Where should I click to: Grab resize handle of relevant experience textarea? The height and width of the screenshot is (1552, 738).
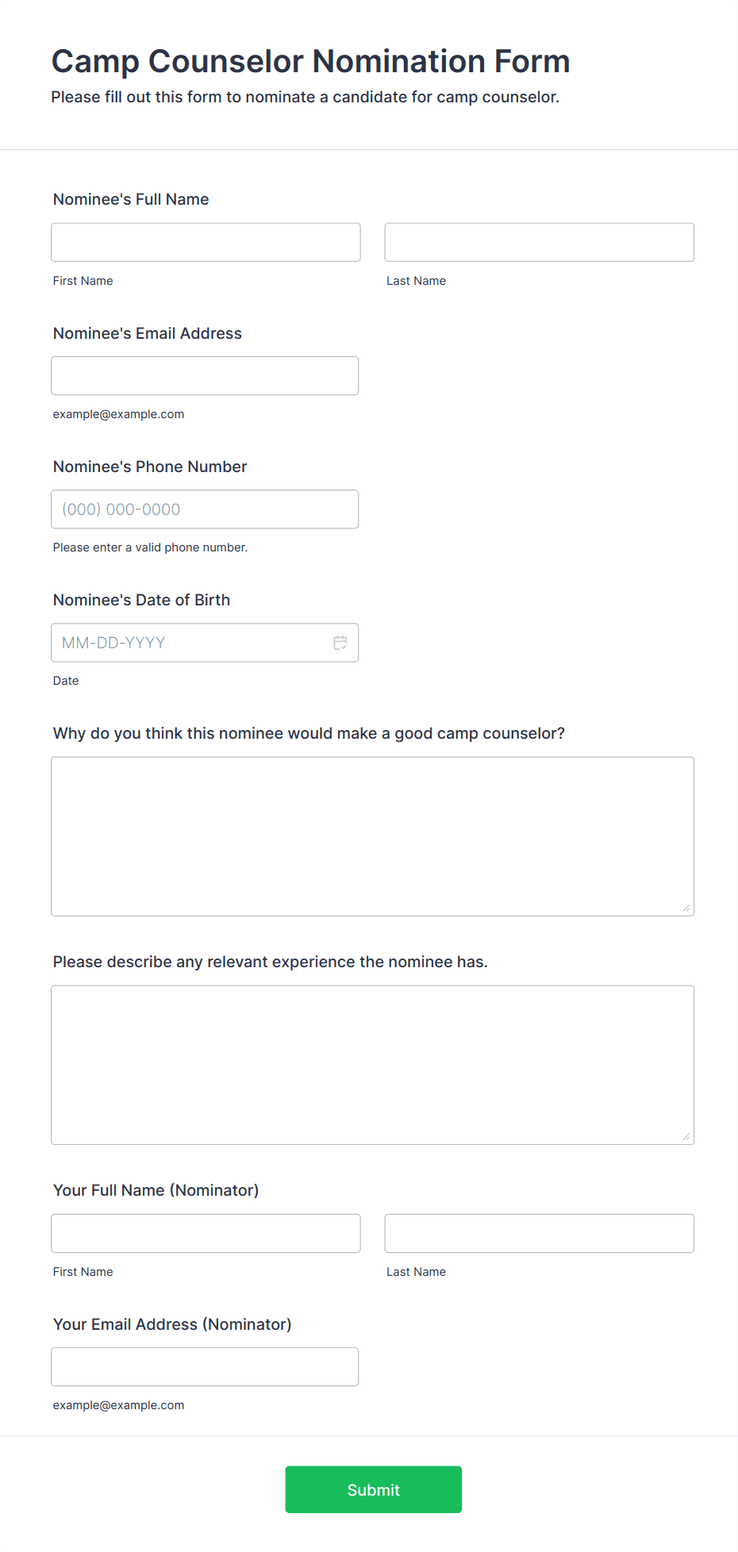[686, 1136]
